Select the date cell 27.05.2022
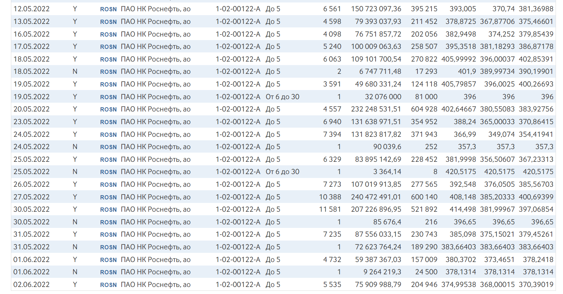 pos(32,197)
